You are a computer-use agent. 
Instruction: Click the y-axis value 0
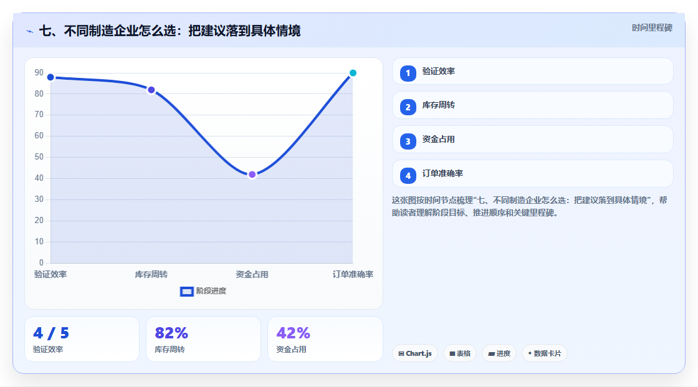click(41, 263)
